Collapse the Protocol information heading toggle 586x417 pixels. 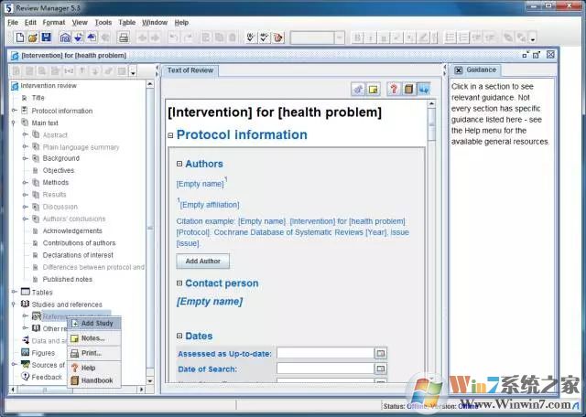(170, 135)
